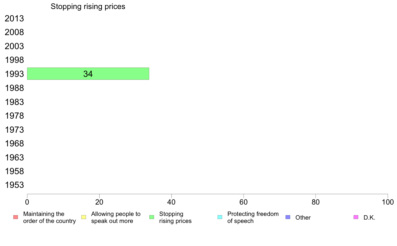Click the 40 tick on the x-axis
397x246 pixels.
click(171, 202)
